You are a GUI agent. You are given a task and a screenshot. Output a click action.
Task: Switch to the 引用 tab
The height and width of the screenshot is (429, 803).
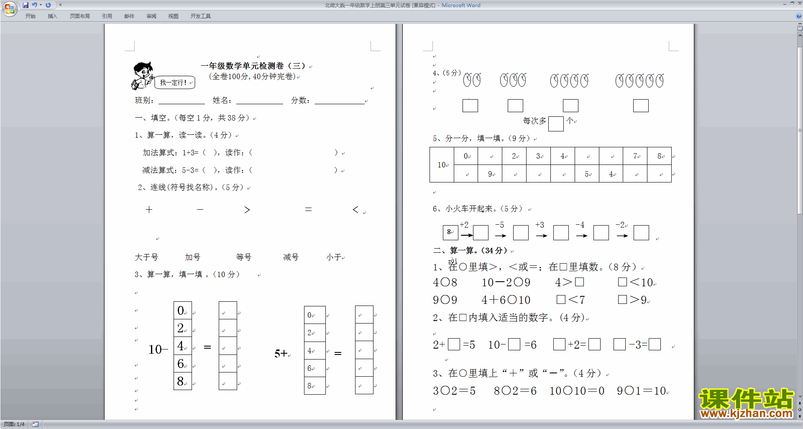(107, 16)
